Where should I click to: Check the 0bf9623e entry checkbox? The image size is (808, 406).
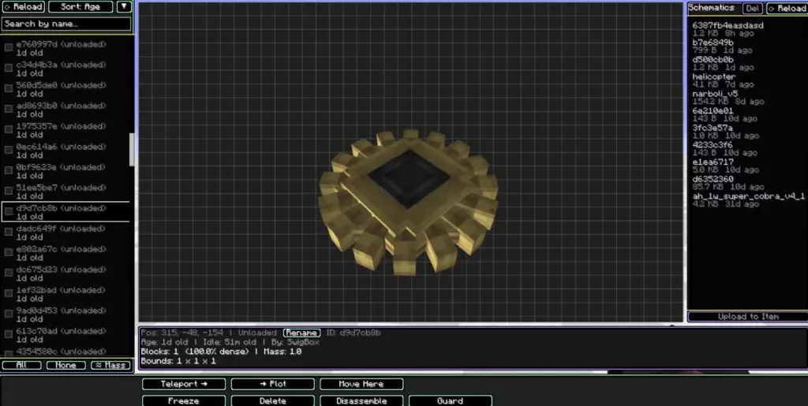click(x=9, y=170)
